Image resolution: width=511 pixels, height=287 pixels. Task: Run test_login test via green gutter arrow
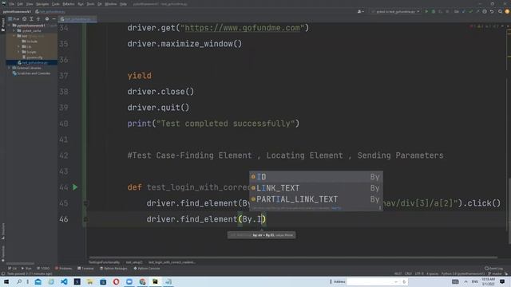(x=75, y=187)
